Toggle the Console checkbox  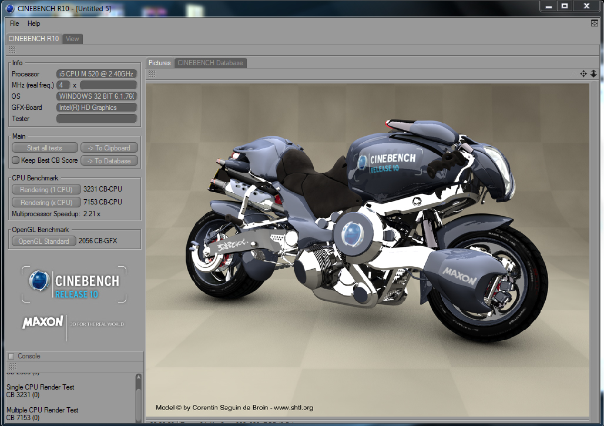click(x=11, y=356)
